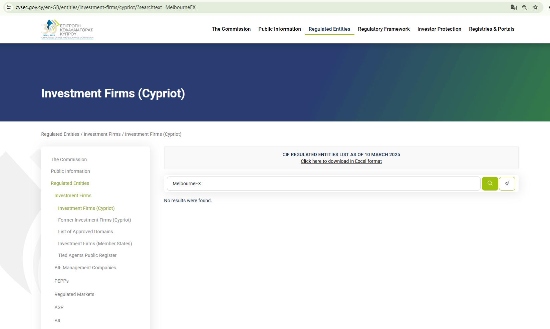Click the Investment Firms (Cypriot) page title
The height and width of the screenshot is (329, 550).
(113, 93)
